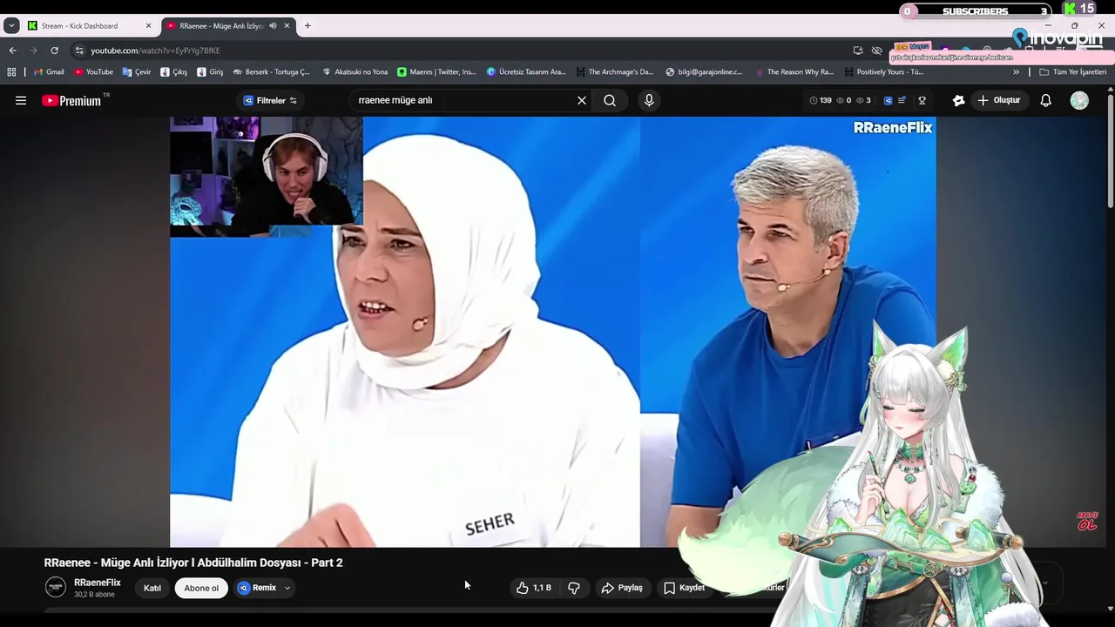
Task: Close the Kick Dashboard tab
Action: [148, 25]
